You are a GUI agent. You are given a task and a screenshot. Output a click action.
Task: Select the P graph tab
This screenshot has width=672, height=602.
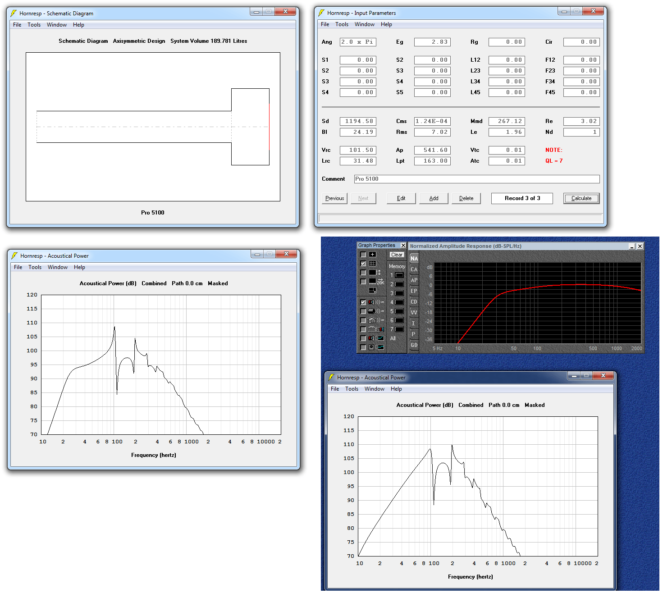[414, 334]
